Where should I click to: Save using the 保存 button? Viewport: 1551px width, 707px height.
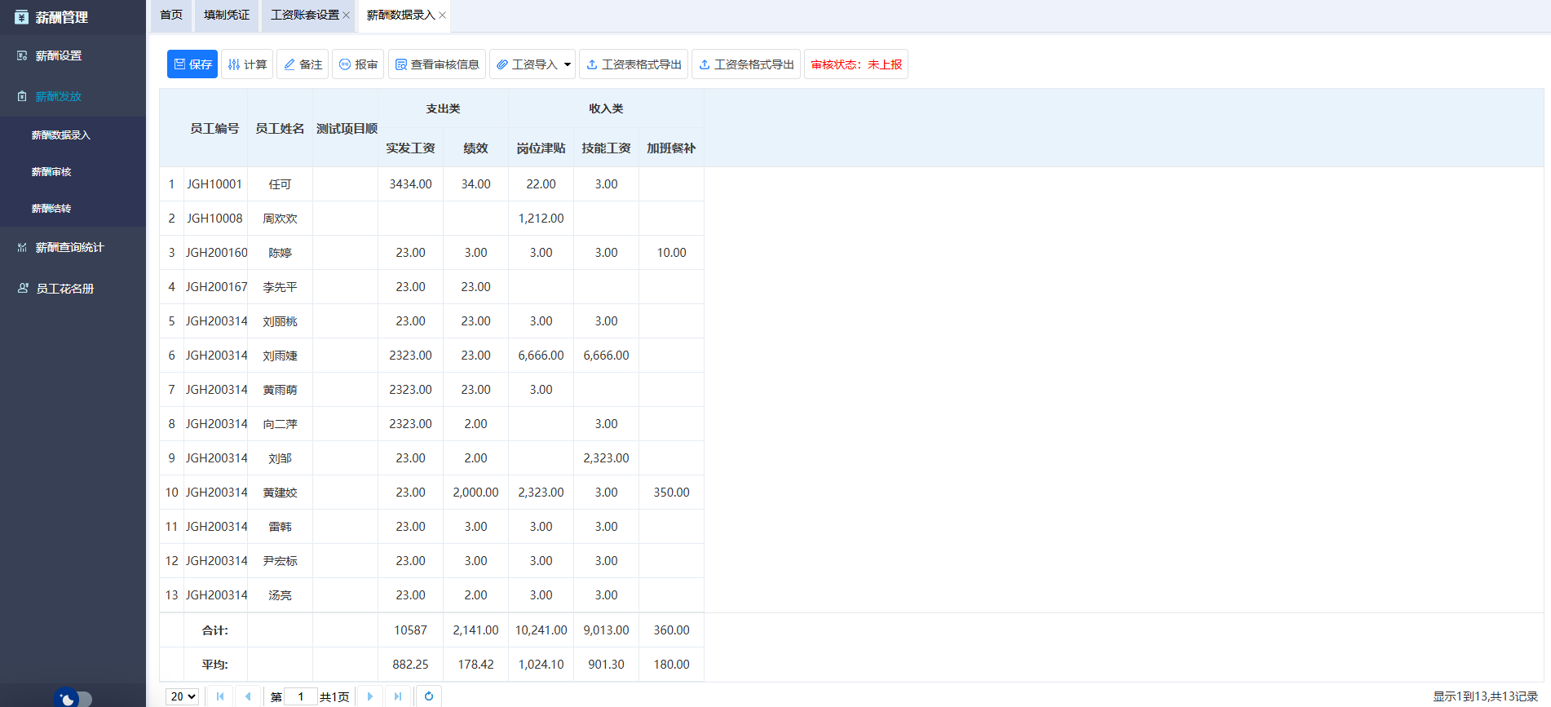[192, 64]
